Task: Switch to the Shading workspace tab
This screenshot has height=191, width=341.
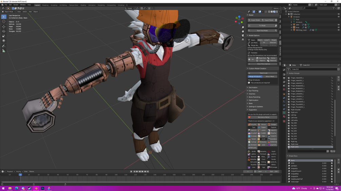Action: (x=83, y=5)
